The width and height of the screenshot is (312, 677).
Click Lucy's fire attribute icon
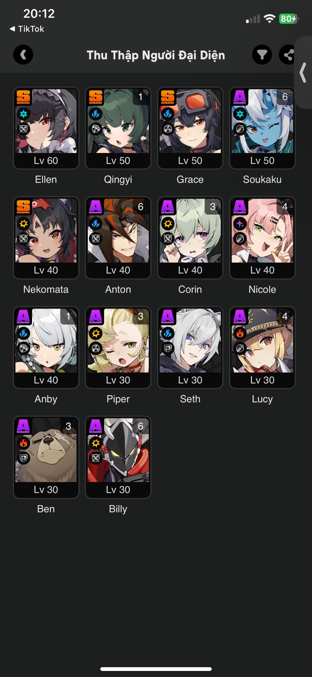click(240, 333)
